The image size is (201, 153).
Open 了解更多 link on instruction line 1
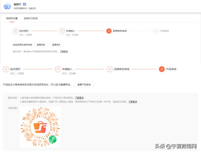coord(79,98)
